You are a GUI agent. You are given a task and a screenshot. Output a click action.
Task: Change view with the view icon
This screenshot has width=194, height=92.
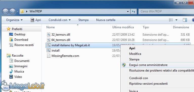point(171,20)
